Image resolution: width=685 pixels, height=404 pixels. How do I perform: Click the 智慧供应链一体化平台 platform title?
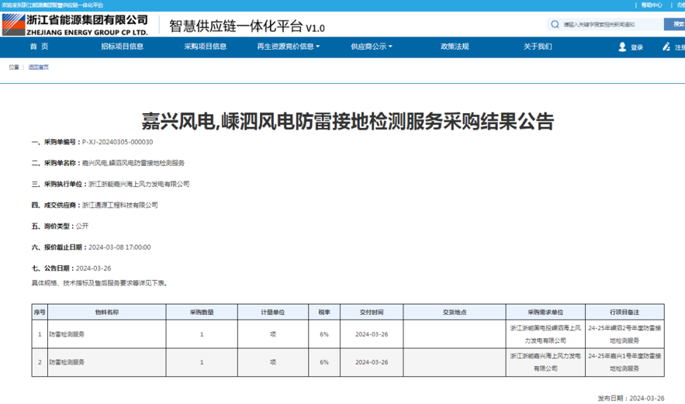click(x=247, y=26)
